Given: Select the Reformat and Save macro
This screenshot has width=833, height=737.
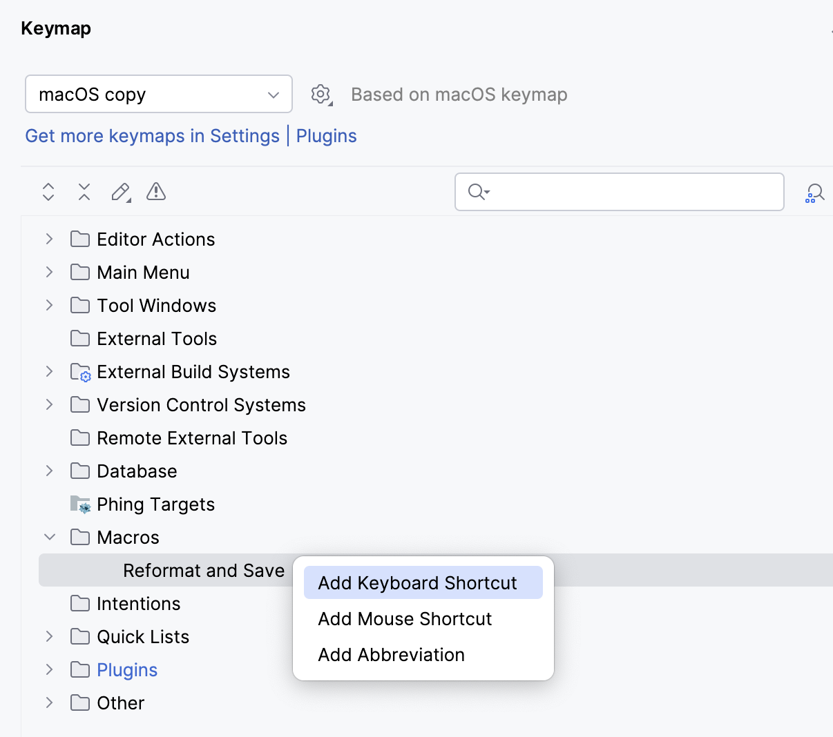Looking at the screenshot, I should [203, 570].
